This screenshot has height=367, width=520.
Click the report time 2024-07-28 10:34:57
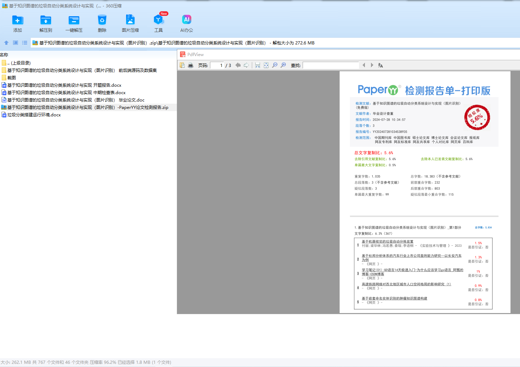[x=389, y=120]
